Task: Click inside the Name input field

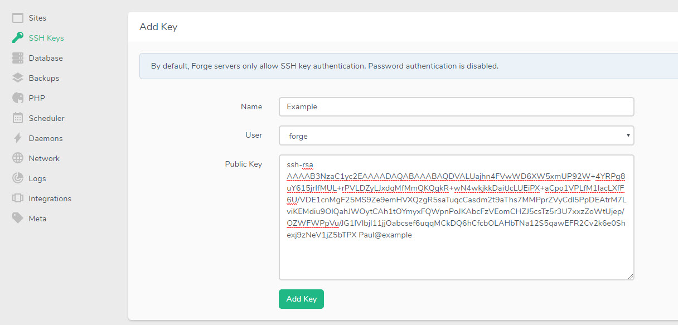Action: [456, 106]
